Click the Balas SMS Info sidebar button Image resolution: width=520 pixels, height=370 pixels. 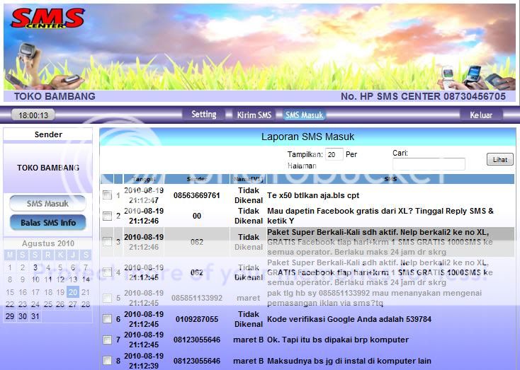click(48, 223)
